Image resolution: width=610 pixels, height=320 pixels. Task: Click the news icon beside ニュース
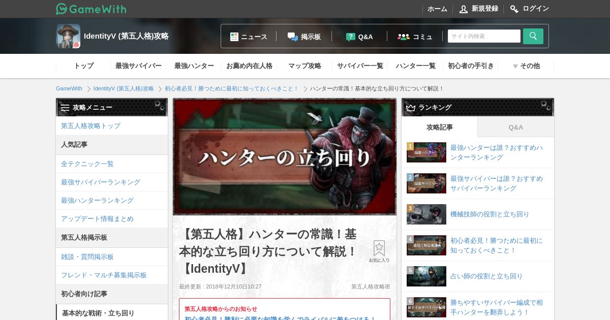tap(234, 37)
